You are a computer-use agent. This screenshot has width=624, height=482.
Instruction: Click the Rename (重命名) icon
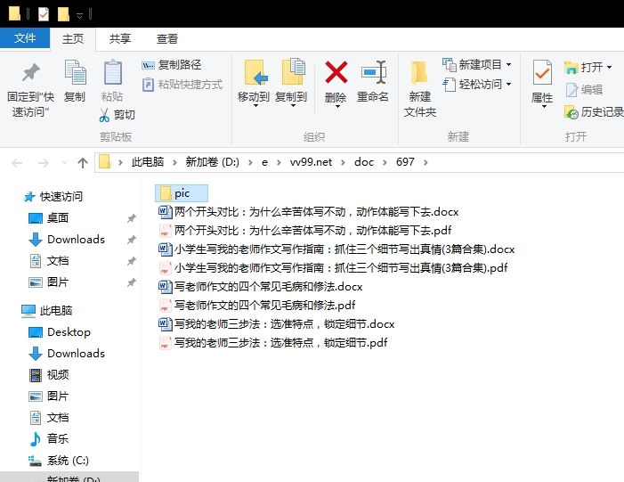(x=374, y=72)
